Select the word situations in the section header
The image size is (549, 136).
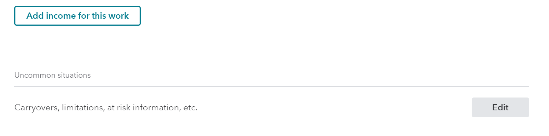74,75
